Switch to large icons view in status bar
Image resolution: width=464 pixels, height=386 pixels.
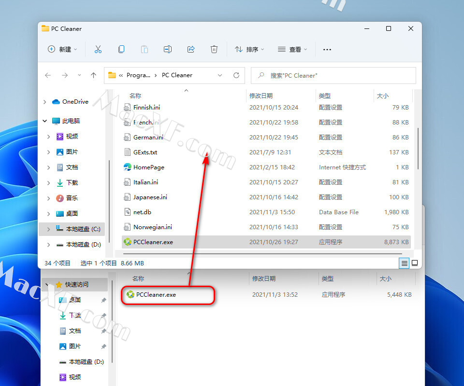tap(415, 263)
